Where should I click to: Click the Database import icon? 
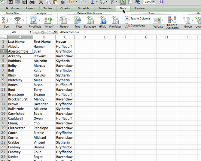[90, 20]
